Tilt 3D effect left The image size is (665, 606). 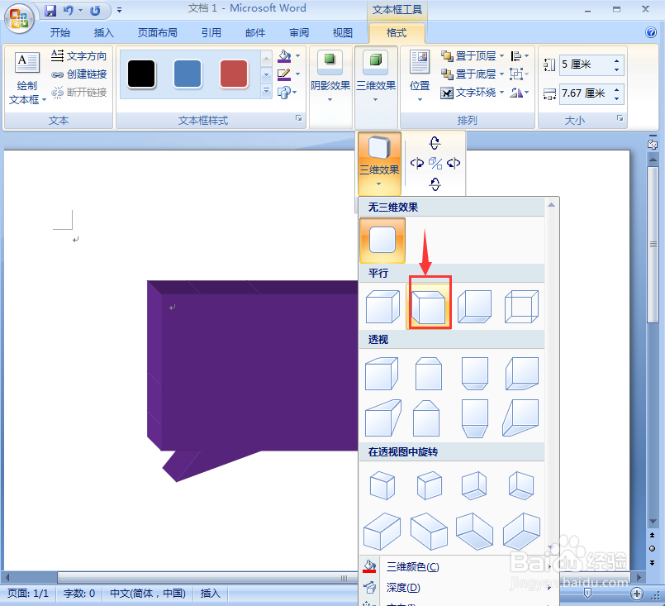(x=416, y=163)
